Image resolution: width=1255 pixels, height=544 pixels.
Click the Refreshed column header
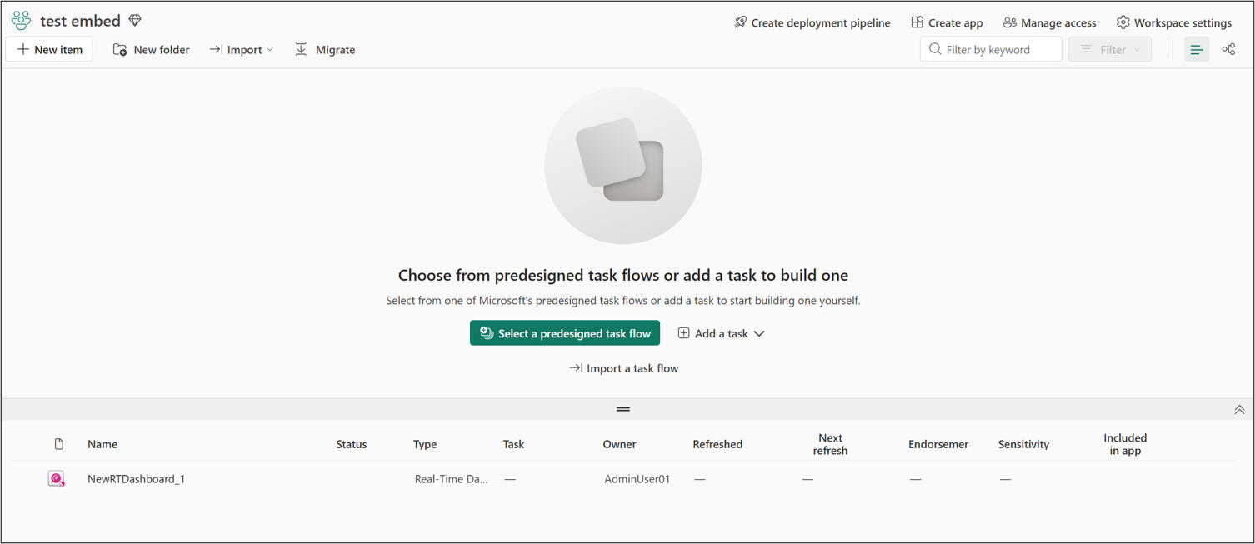coord(717,444)
